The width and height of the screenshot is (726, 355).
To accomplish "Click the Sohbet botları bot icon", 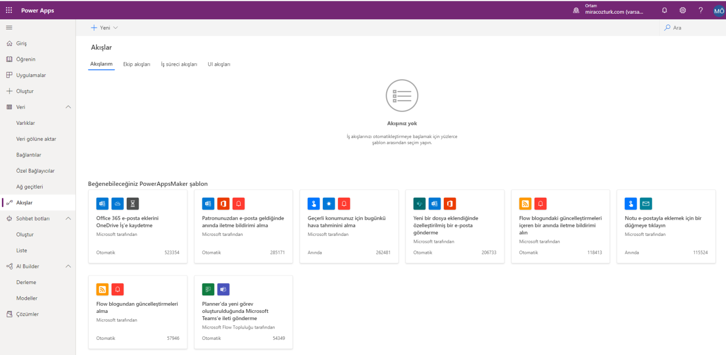I will point(9,218).
